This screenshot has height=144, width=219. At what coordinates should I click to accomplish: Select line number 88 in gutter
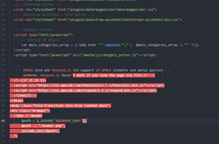pyautogui.click(x=3, y=121)
